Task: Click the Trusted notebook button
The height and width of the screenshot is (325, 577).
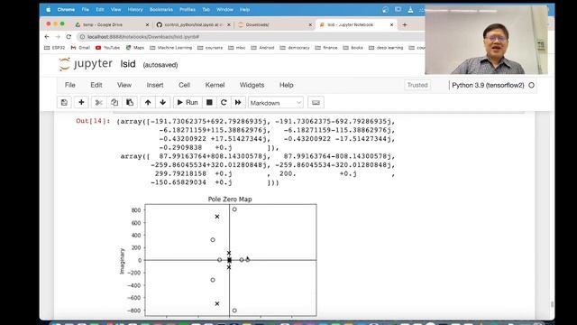Action: (x=417, y=85)
